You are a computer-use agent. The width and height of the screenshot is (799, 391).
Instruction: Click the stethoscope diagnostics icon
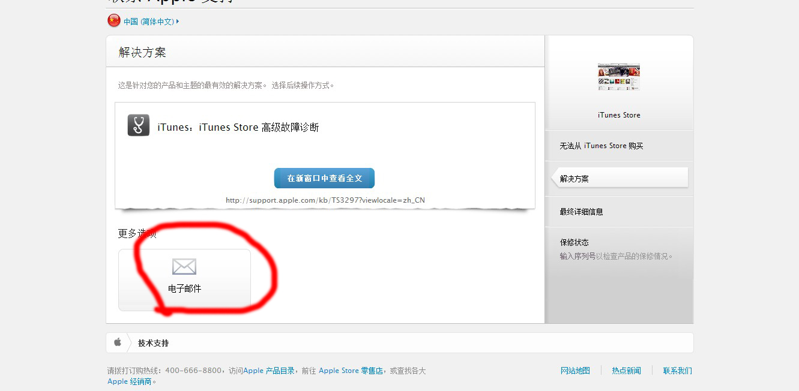[139, 125]
